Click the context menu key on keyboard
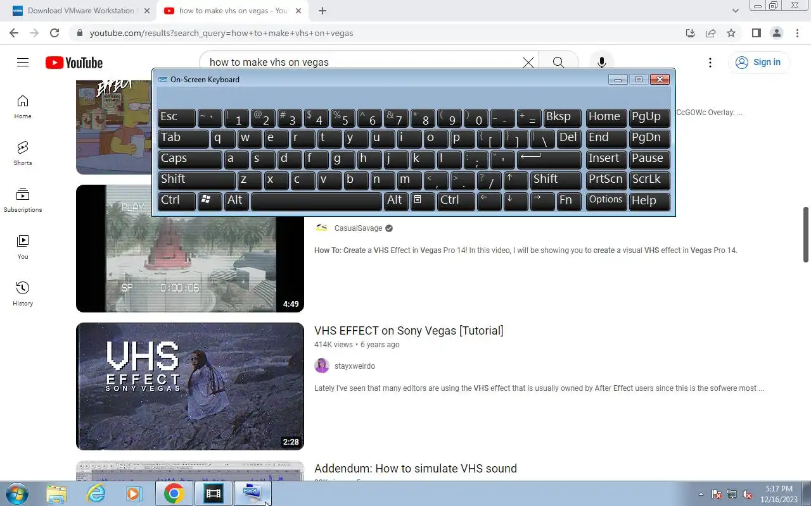The height and width of the screenshot is (506, 811). click(423, 201)
